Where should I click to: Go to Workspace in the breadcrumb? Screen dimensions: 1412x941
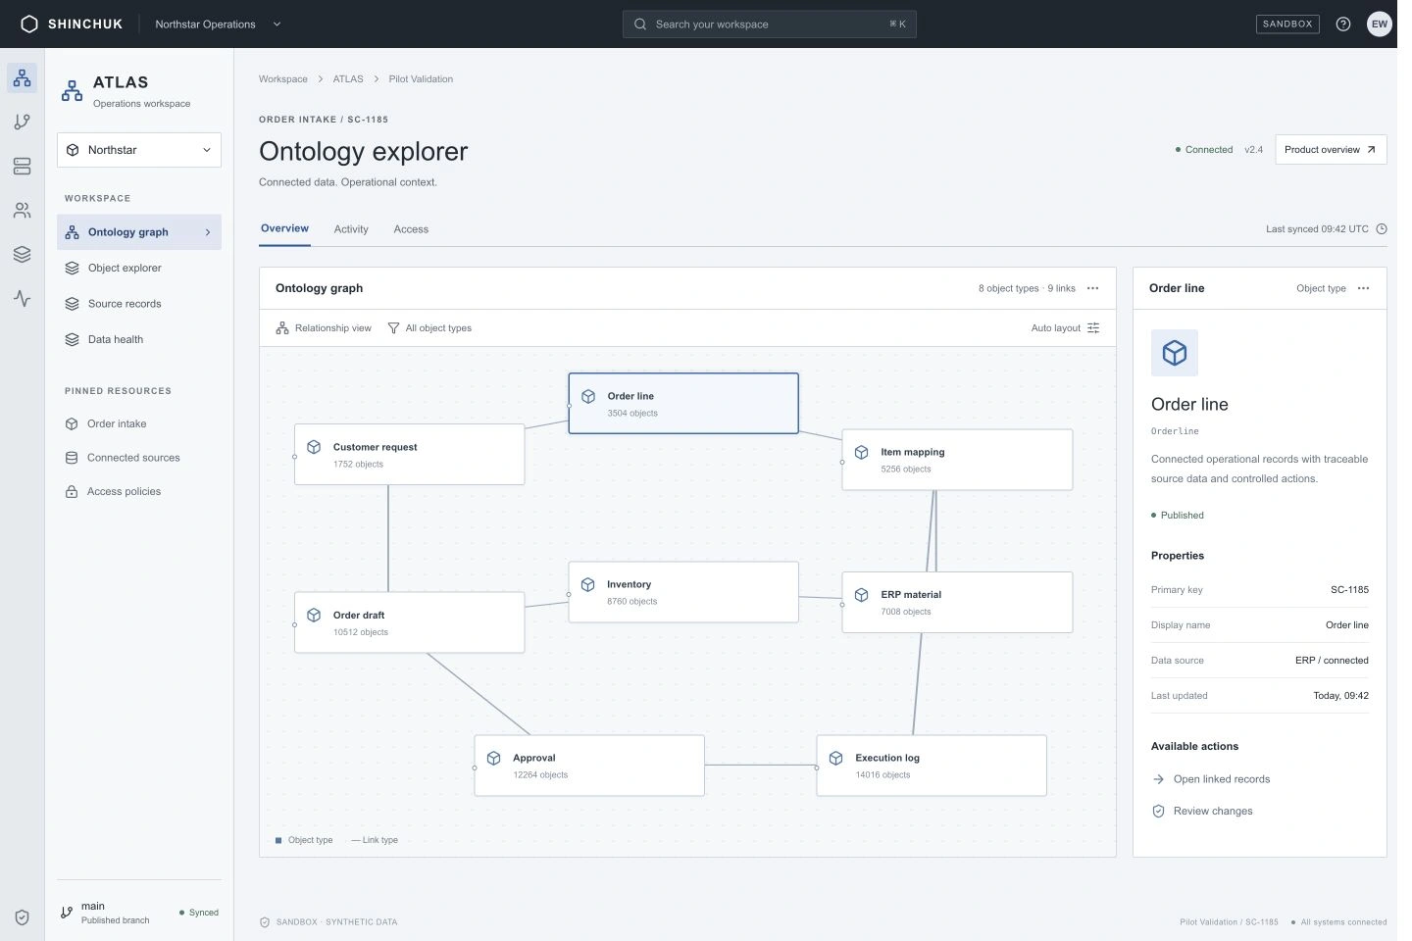click(x=283, y=79)
